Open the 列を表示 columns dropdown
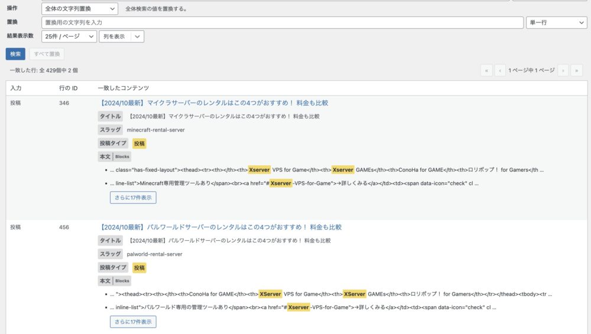The width and height of the screenshot is (591, 334). 121,37
